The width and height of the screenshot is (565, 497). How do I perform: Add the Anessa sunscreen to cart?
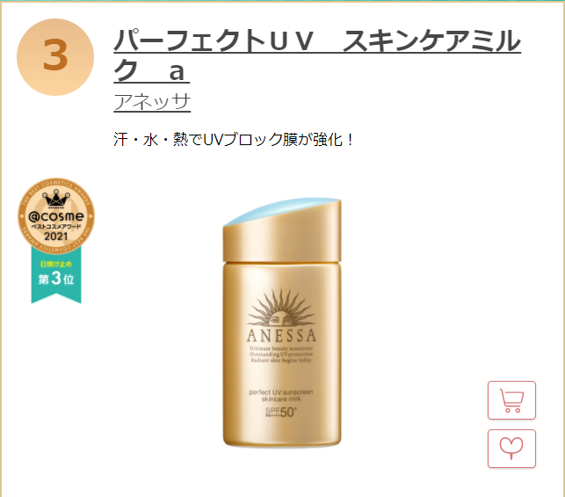(511, 400)
